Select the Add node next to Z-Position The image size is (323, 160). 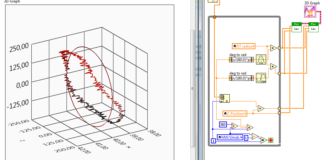pyautogui.click(x=261, y=108)
